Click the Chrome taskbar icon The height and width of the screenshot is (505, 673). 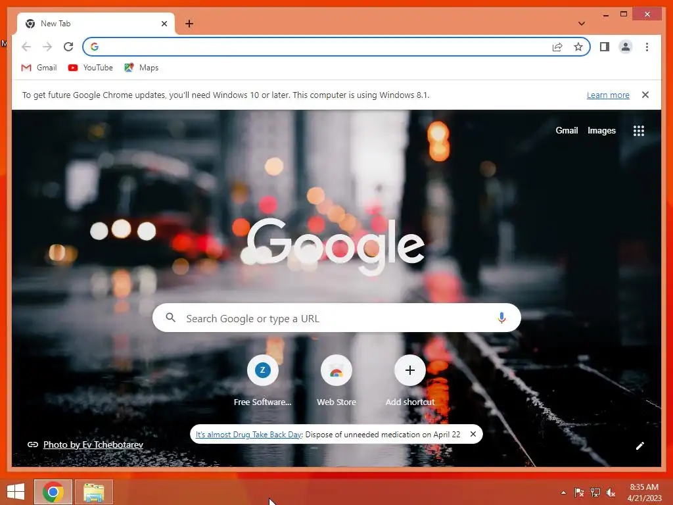[53, 492]
